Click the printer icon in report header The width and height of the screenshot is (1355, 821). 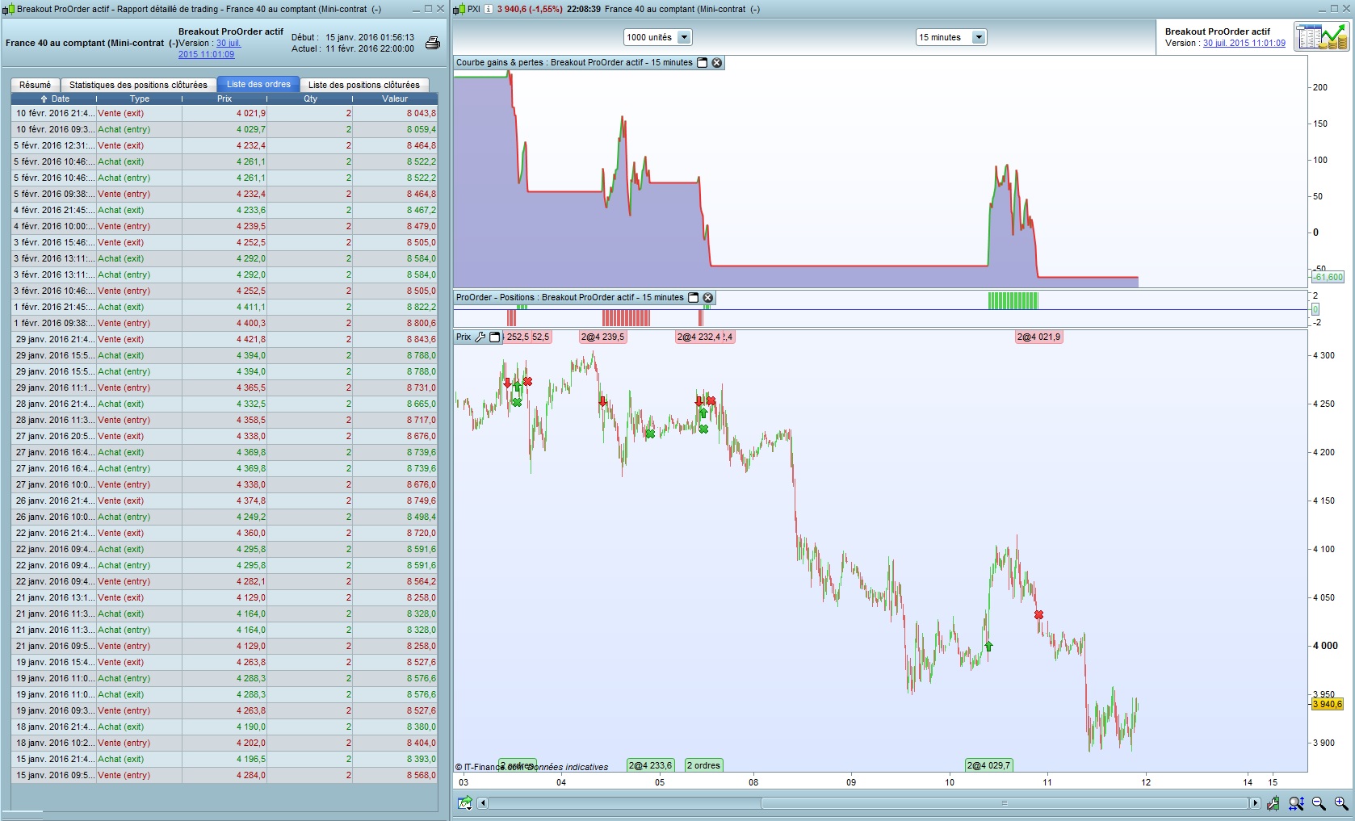click(x=433, y=43)
